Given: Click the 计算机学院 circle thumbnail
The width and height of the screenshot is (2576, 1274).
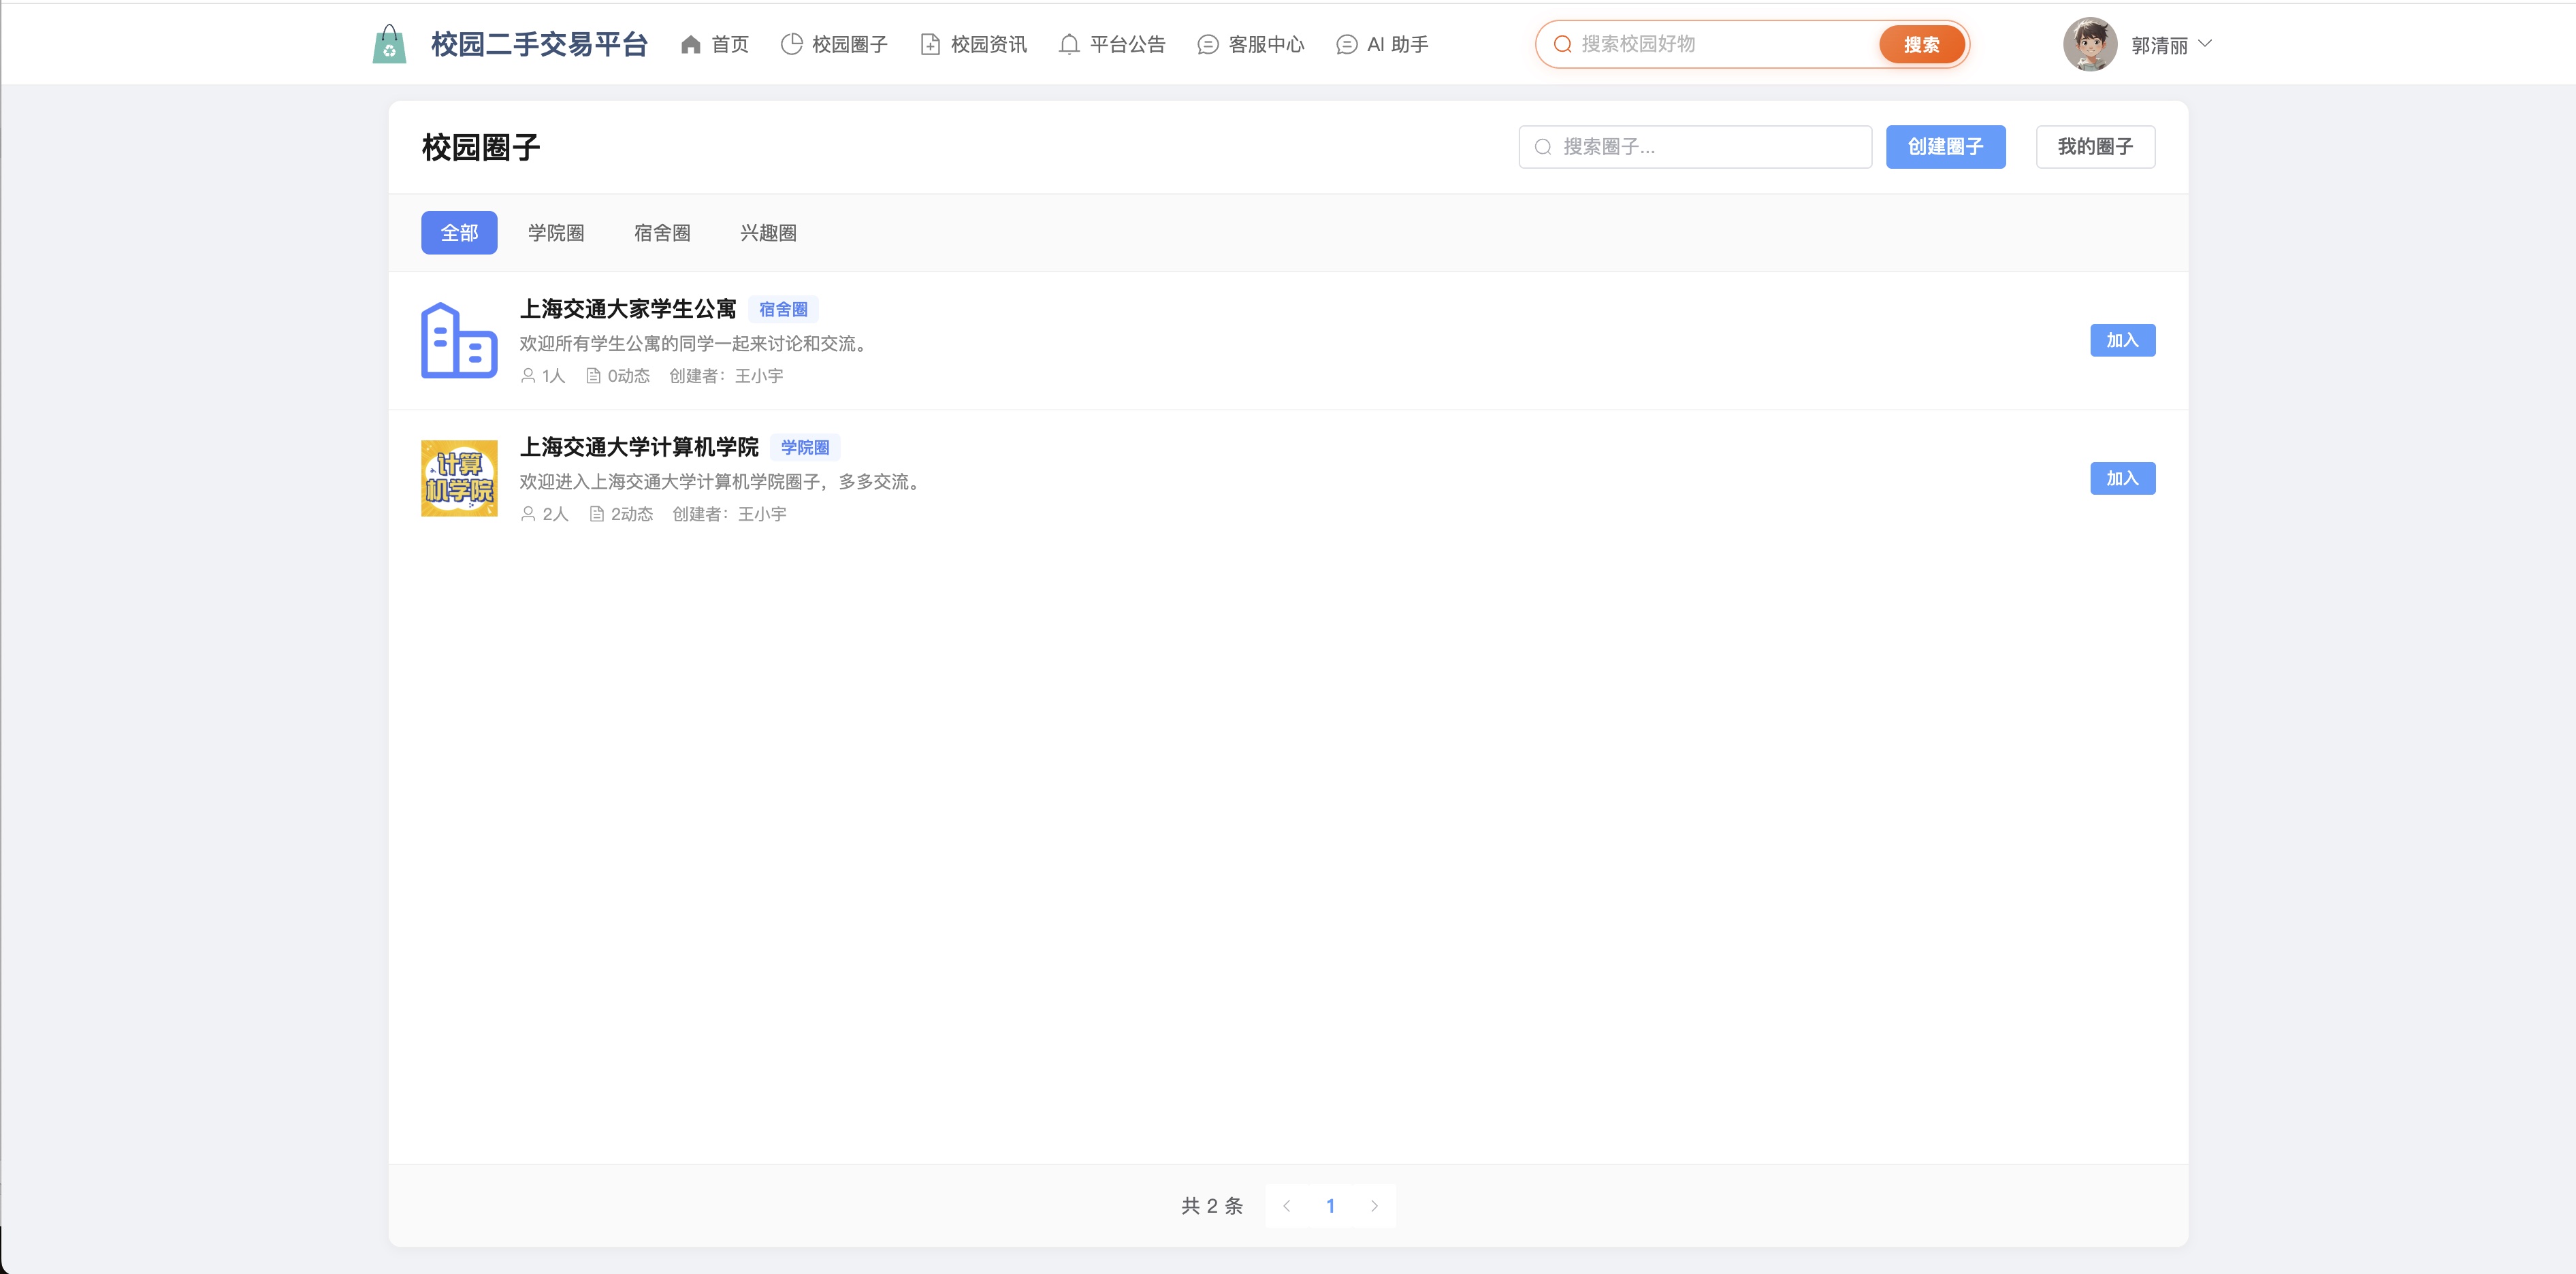Looking at the screenshot, I should tap(459, 478).
